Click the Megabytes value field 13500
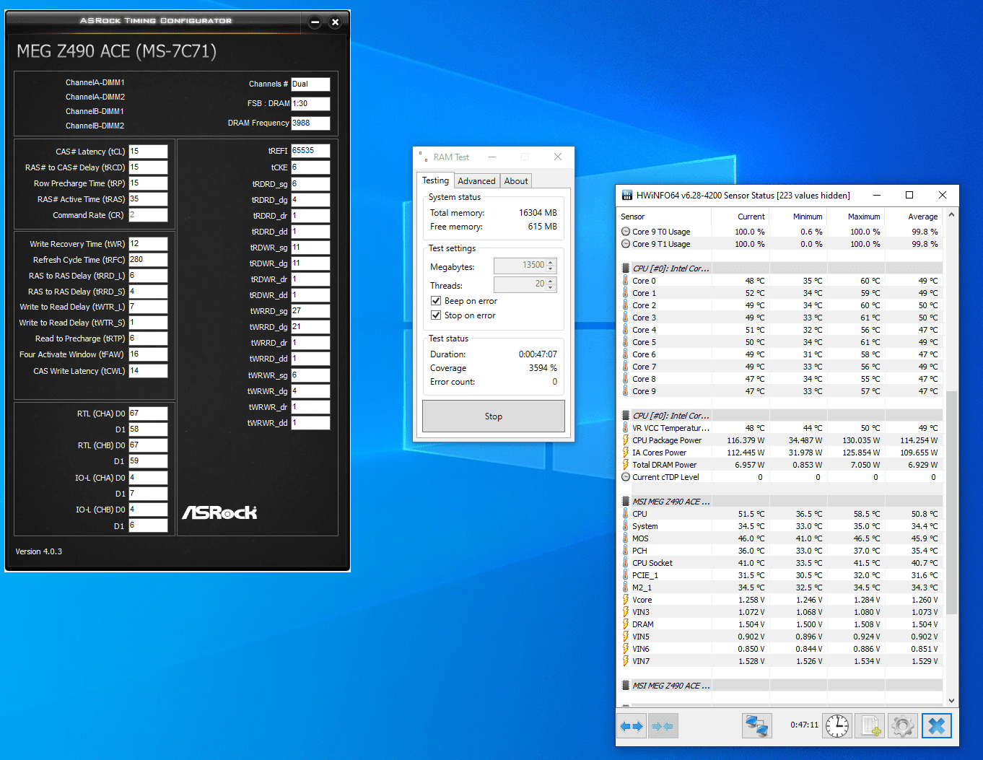 pos(520,266)
